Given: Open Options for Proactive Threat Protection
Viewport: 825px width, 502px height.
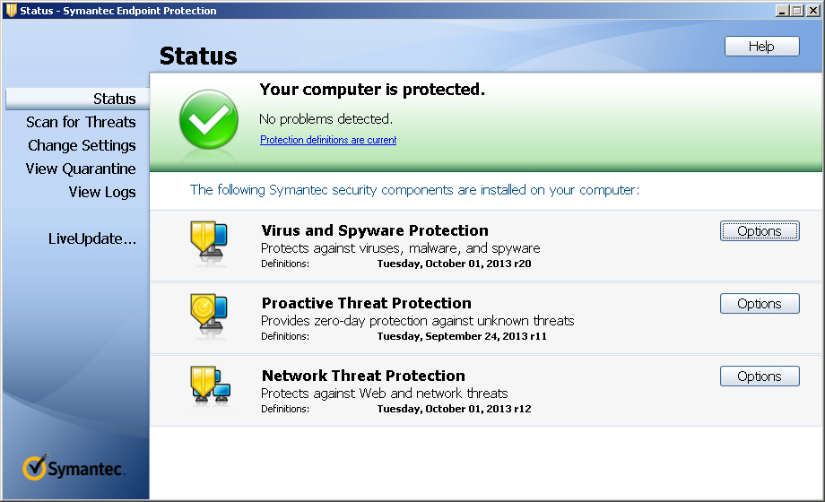Looking at the screenshot, I should [759, 304].
